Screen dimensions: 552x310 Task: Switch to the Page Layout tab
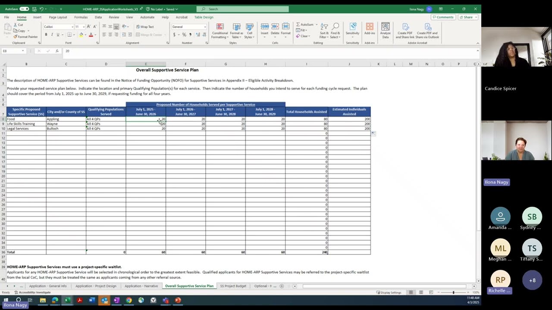click(x=58, y=17)
